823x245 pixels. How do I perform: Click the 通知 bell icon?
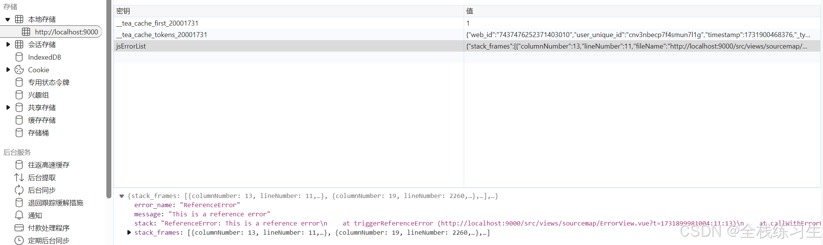tap(19, 215)
